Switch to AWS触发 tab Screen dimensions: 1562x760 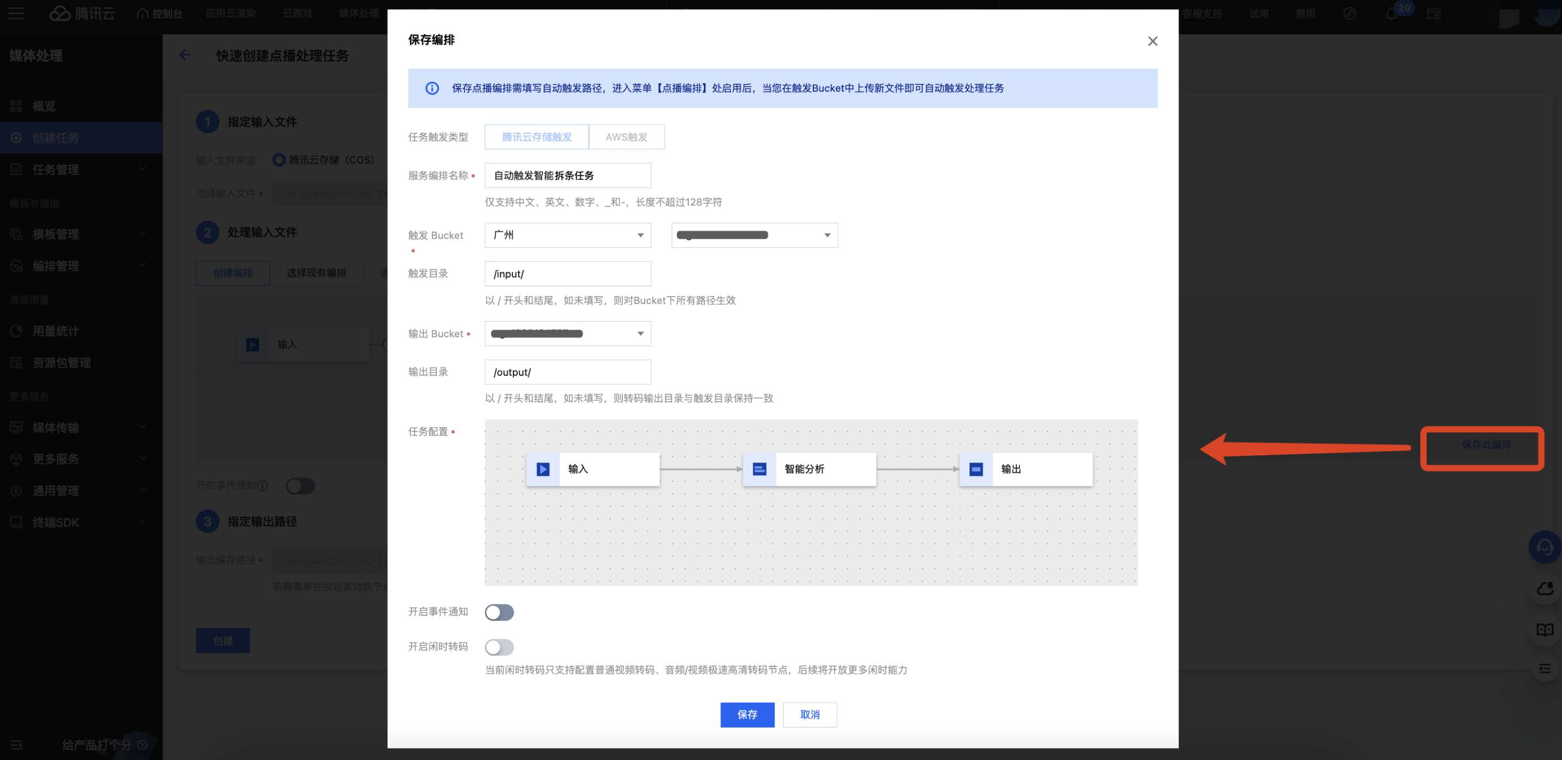coord(626,137)
